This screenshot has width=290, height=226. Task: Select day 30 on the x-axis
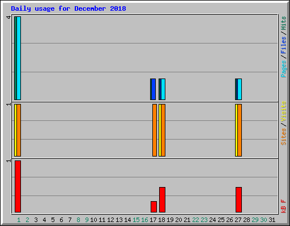point(263,220)
